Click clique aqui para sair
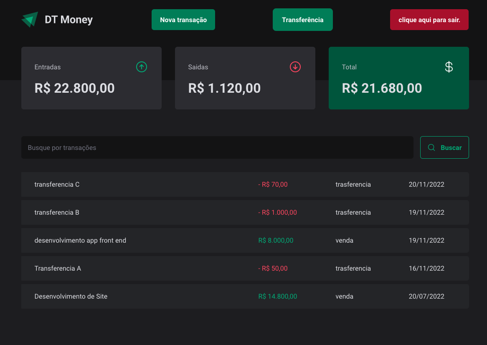 [429, 19]
